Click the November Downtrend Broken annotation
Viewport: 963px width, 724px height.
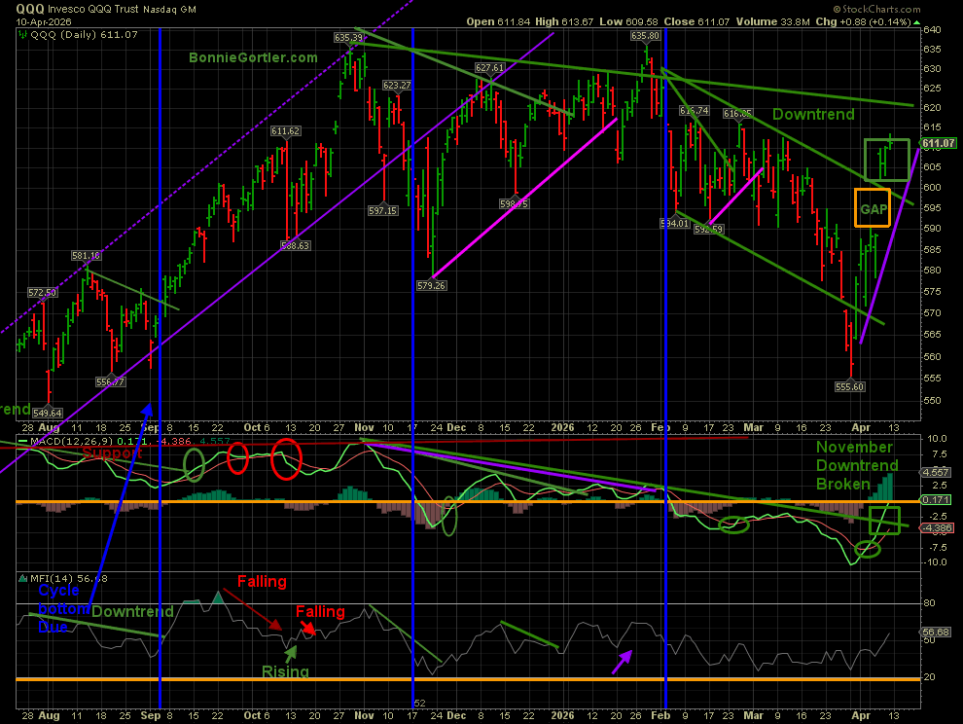point(854,465)
